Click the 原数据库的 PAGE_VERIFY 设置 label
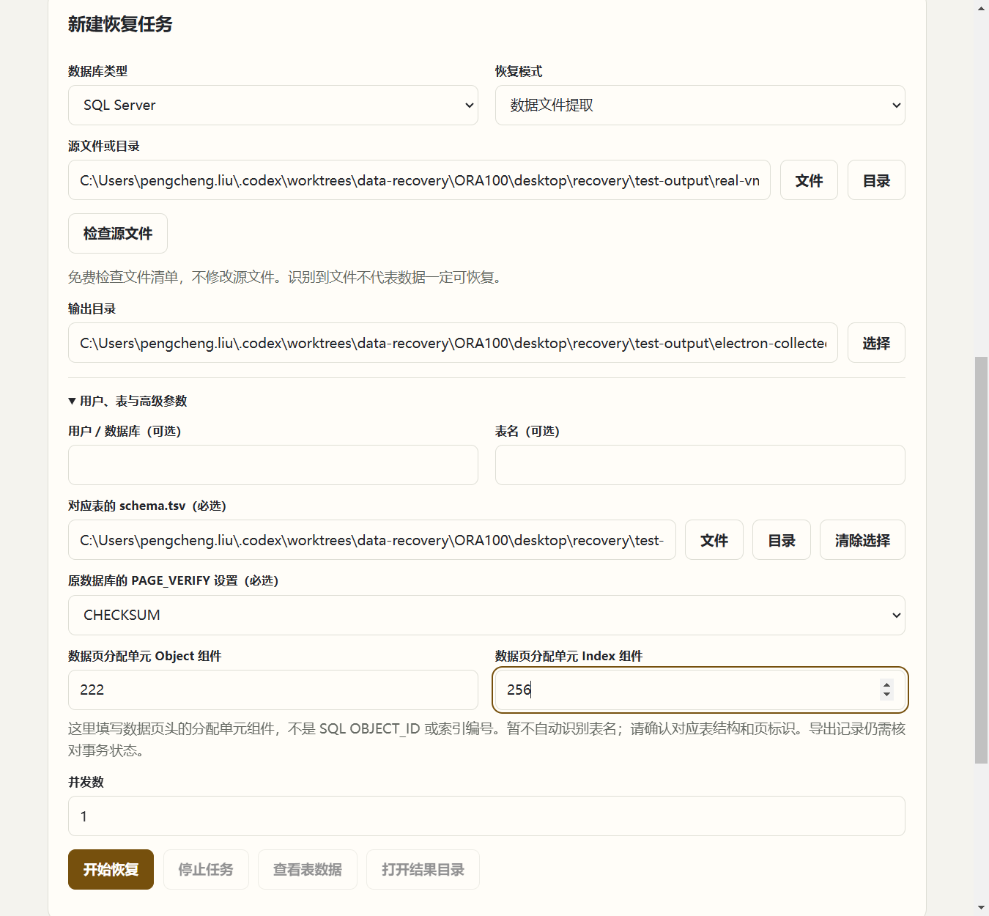Image resolution: width=989 pixels, height=916 pixels. click(173, 580)
